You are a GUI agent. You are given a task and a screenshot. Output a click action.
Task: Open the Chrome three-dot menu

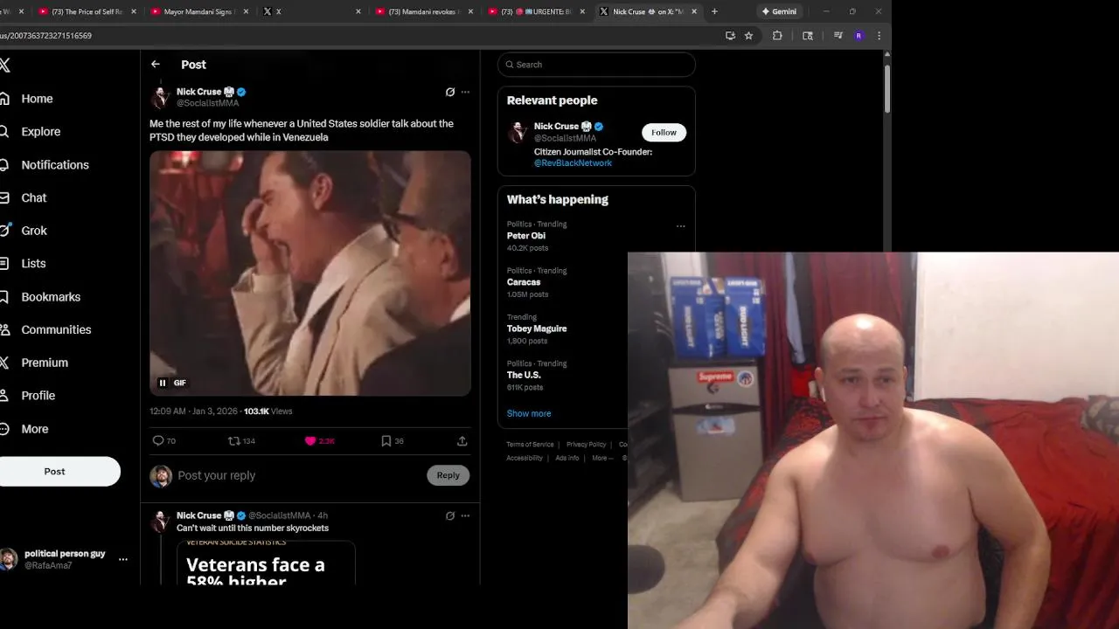(879, 36)
